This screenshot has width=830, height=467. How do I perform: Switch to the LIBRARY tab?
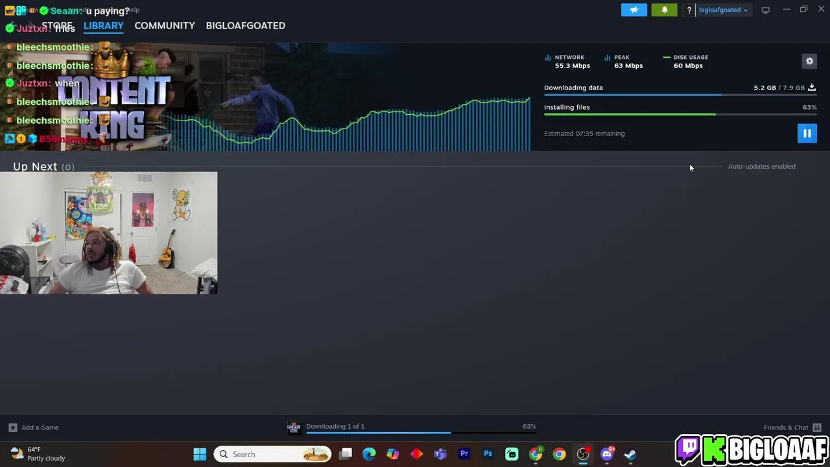pyautogui.click(x=103, y=25)
